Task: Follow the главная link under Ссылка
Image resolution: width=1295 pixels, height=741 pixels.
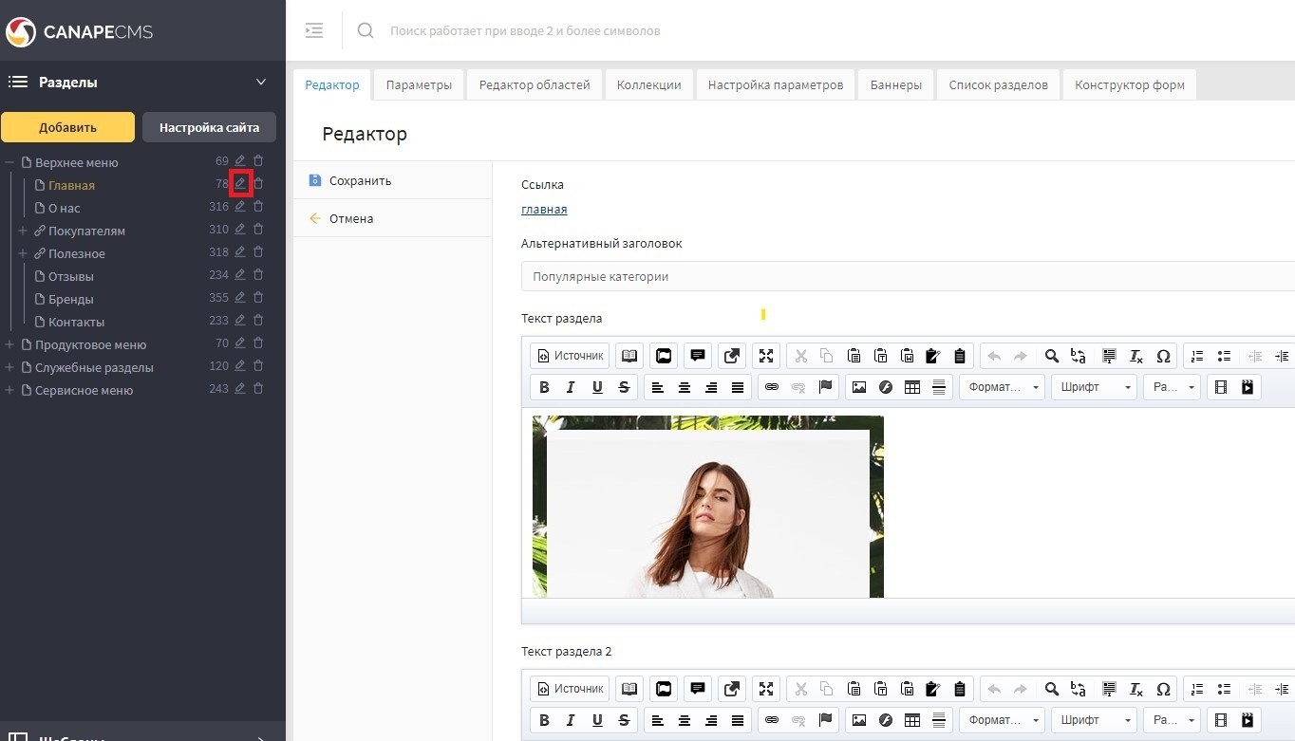Action: click(544, 210)
